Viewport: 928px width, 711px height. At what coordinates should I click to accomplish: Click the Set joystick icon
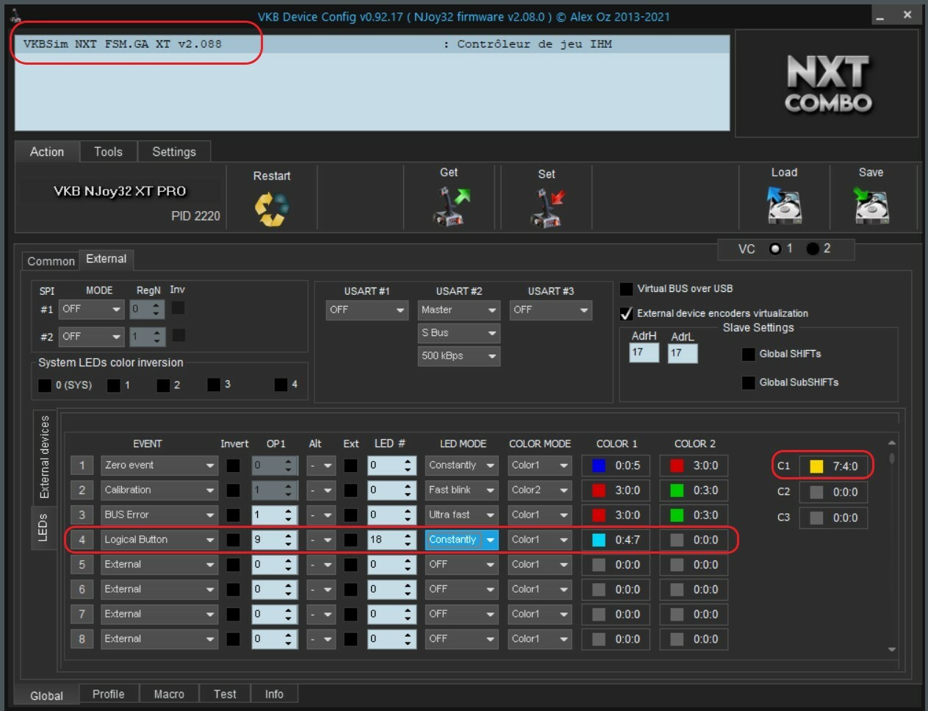pyautogui.click(x=547, y=207)
